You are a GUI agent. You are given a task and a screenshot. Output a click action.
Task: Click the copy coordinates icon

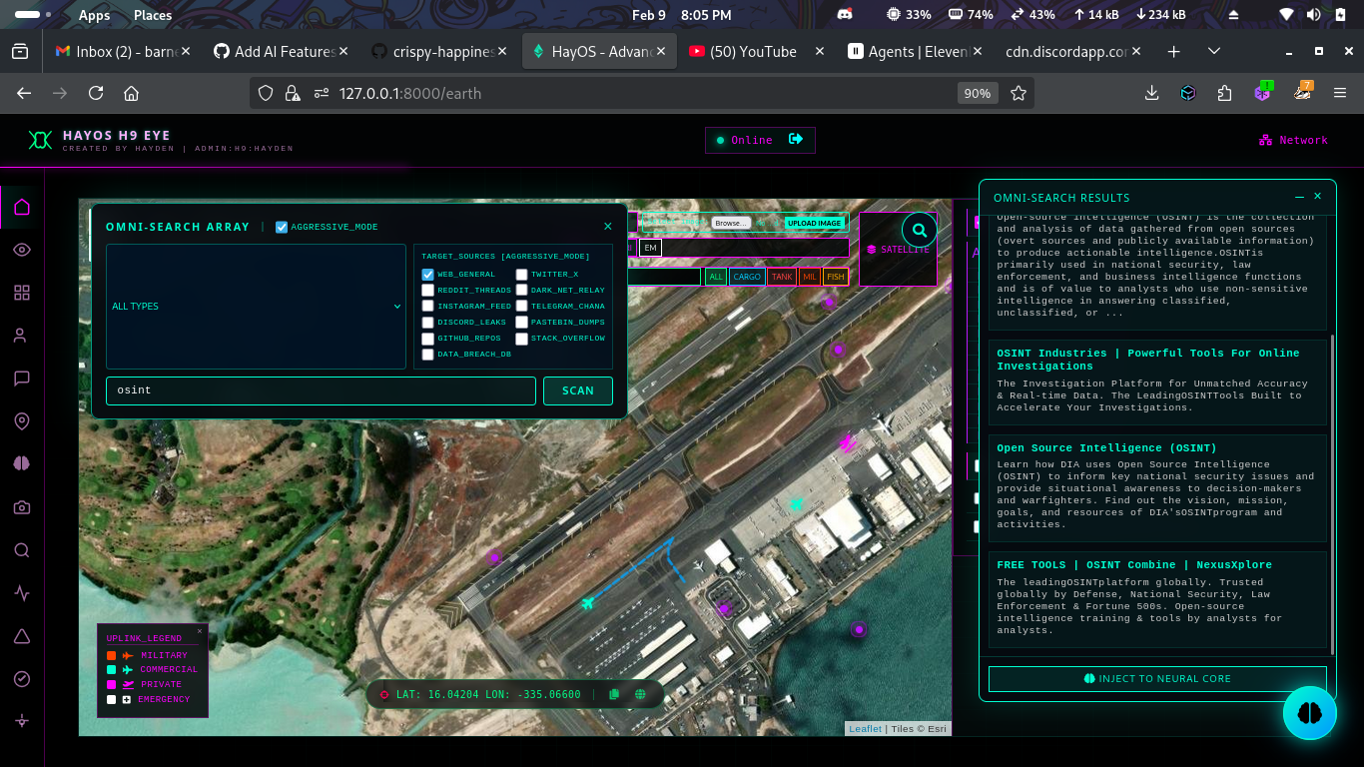pyautogui.click(x=614, y=694)
